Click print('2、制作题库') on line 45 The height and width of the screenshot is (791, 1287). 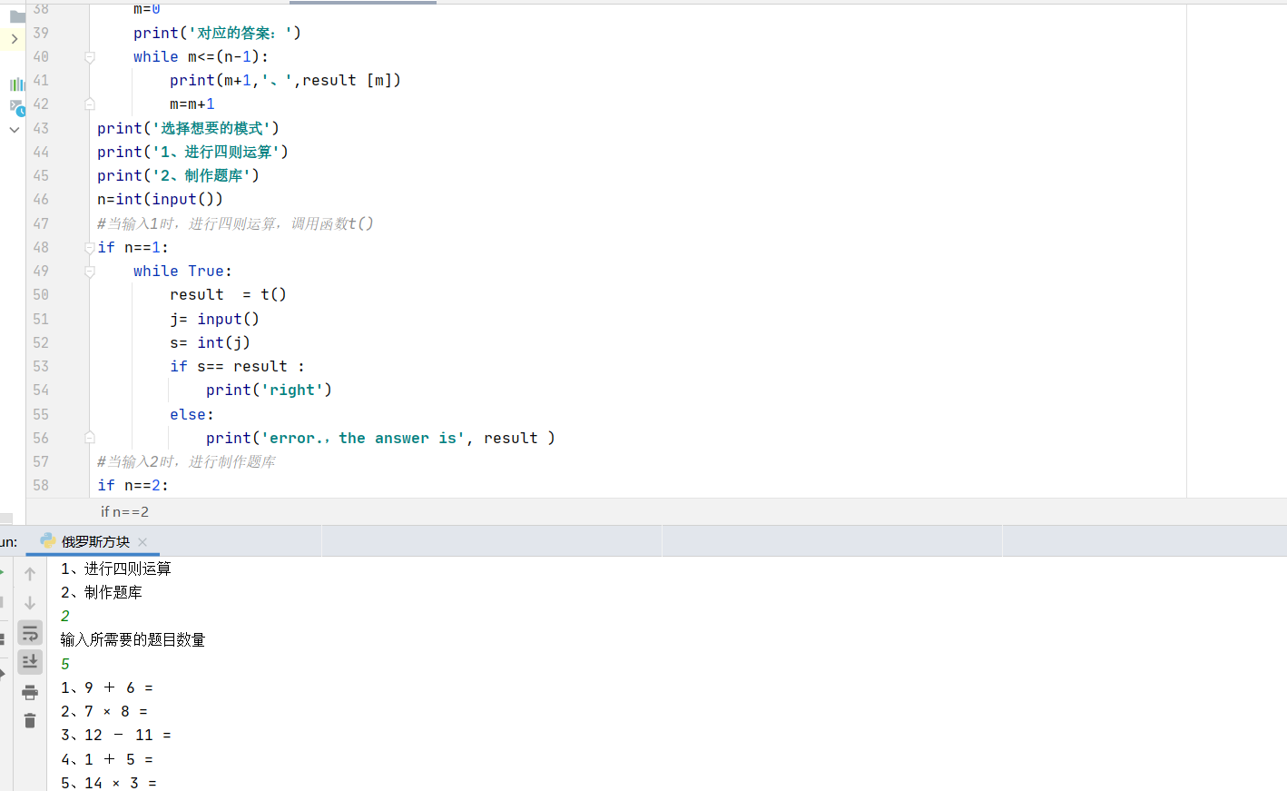178,176
